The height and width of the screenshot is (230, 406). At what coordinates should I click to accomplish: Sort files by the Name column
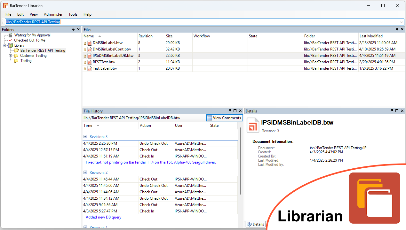(x=110, y=36)
